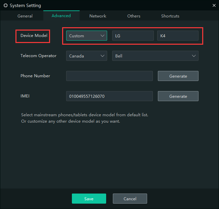
Task: Close the System Setting dialog
Action: [x=214, y=5]
